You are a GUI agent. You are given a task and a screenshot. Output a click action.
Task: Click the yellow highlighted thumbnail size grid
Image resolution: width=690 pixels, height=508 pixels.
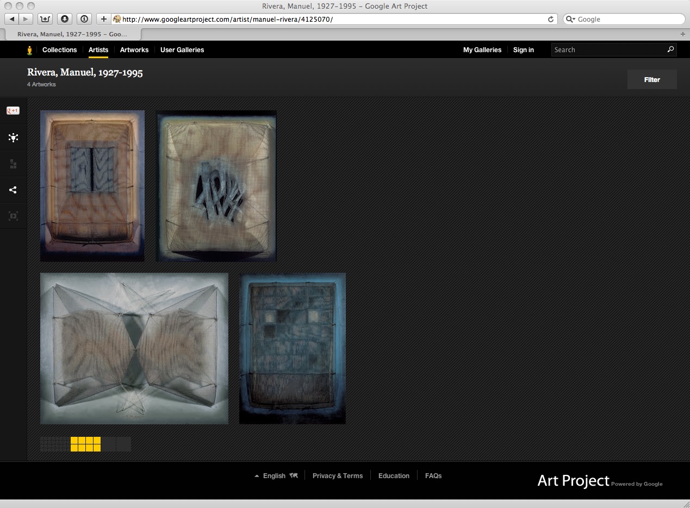[x=85, y=444]
